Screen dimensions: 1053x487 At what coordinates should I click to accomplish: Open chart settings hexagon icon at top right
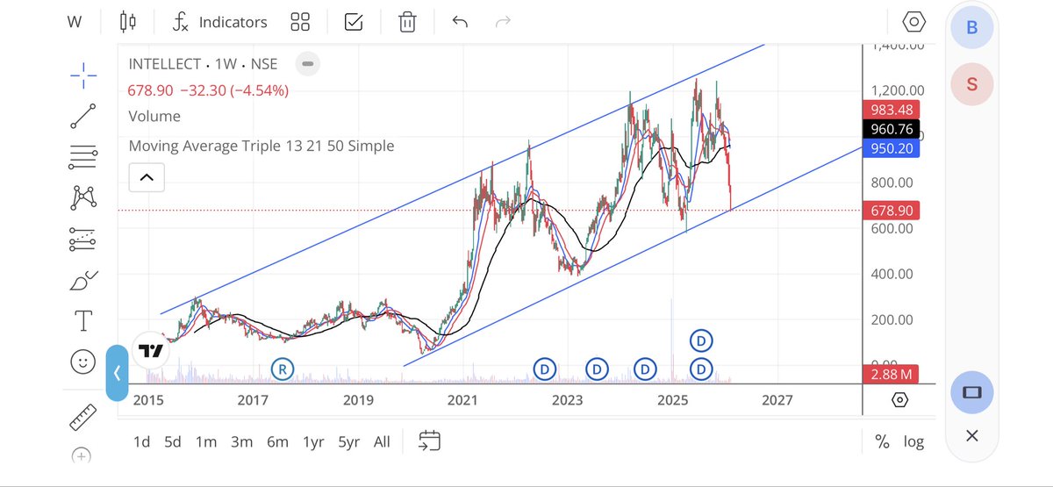[x=913, y=22]
